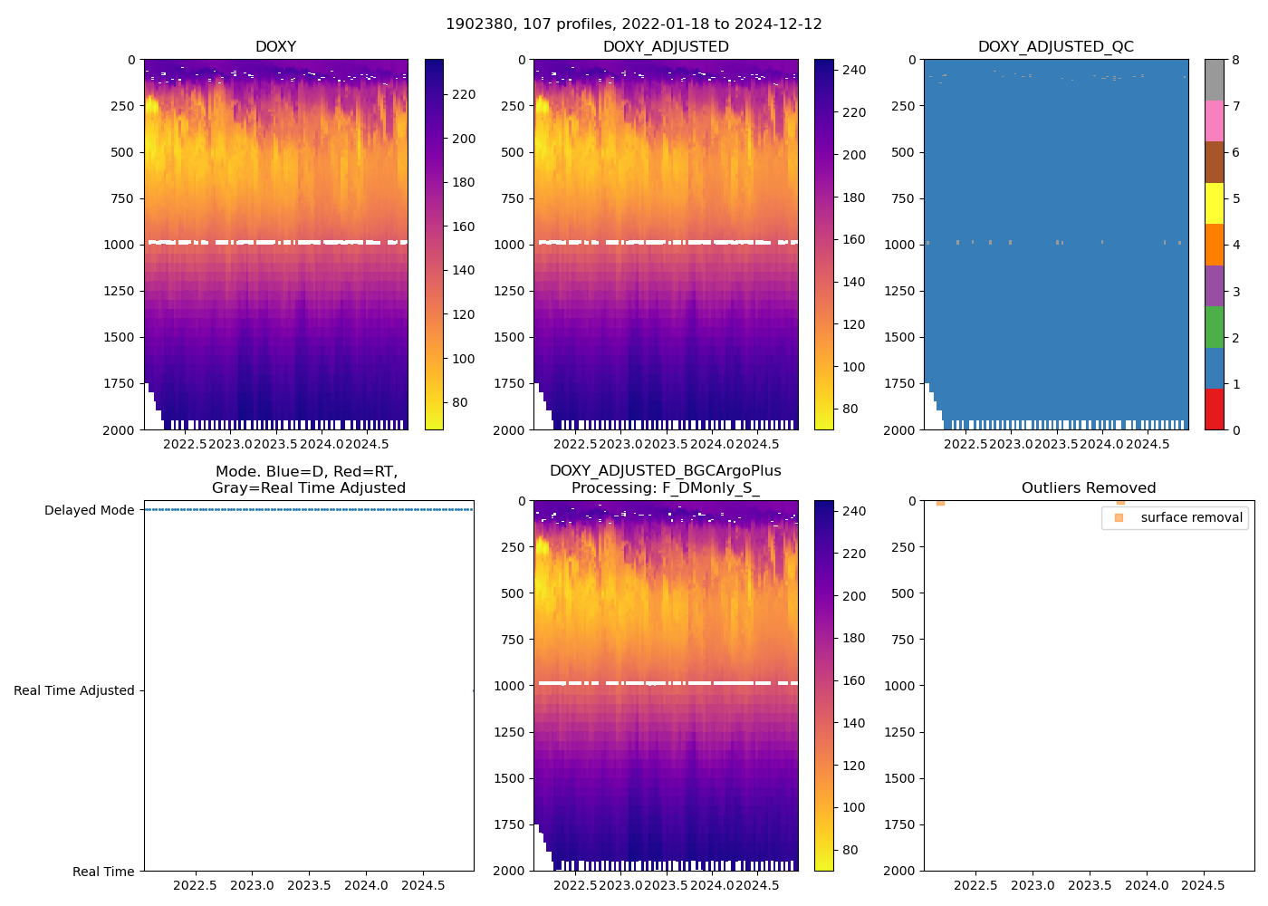The height and width of the screenshot is (906, 1268).
Task: Click the red segment of the QC colorbar
Action: click(1214, 409)
